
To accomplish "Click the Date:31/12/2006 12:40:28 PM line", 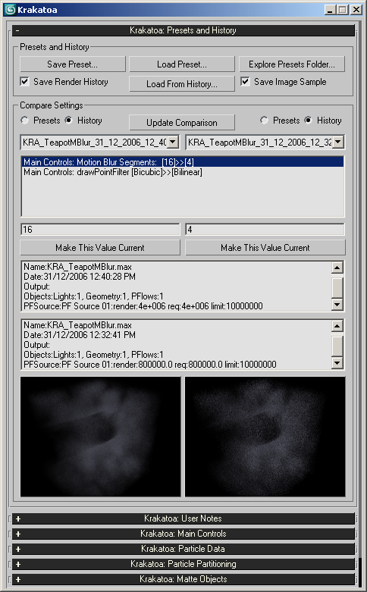I will 80,277.
